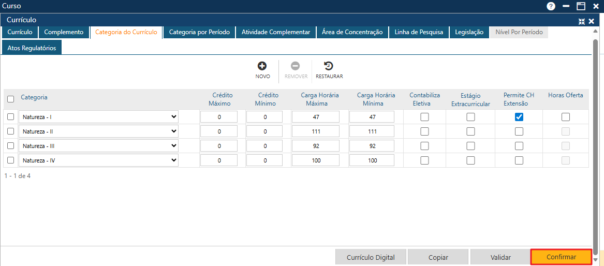Click the RESTAURAR history icon
The image size is (604, 266).
click(x=329, y=66)
